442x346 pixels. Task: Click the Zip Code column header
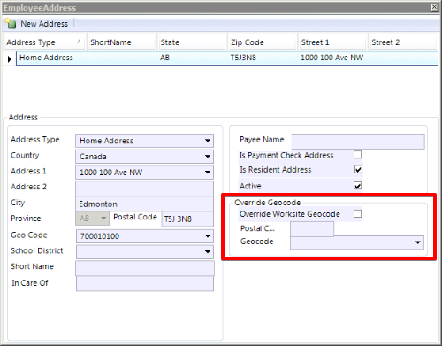263,42
